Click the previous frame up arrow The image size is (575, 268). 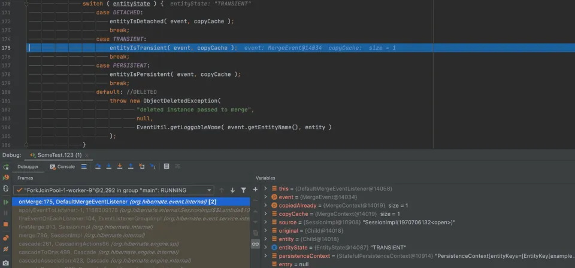coord(222,190)
